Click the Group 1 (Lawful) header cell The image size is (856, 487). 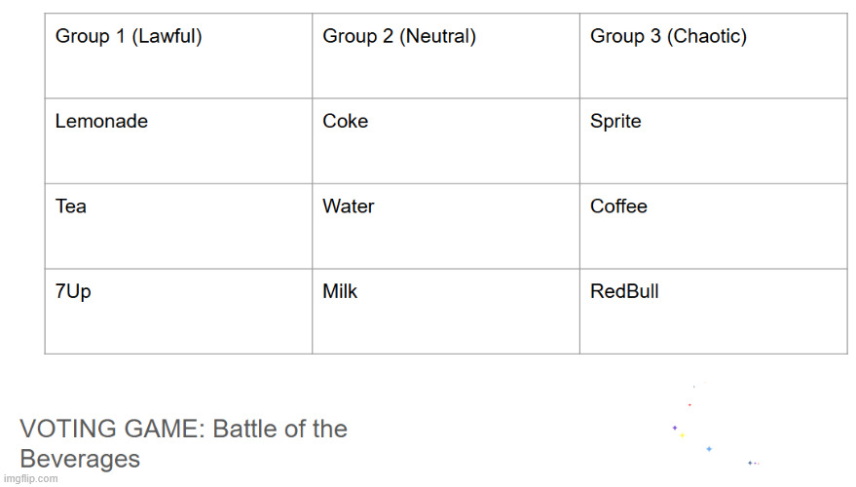178,56
